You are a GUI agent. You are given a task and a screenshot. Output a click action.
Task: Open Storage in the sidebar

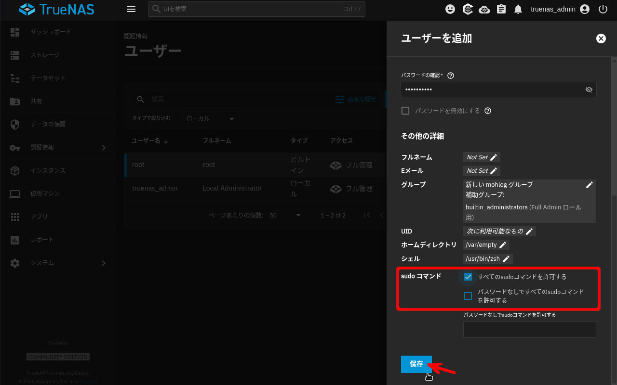(58, 55)
